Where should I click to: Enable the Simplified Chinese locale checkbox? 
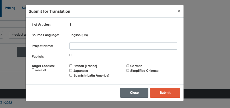128,71
